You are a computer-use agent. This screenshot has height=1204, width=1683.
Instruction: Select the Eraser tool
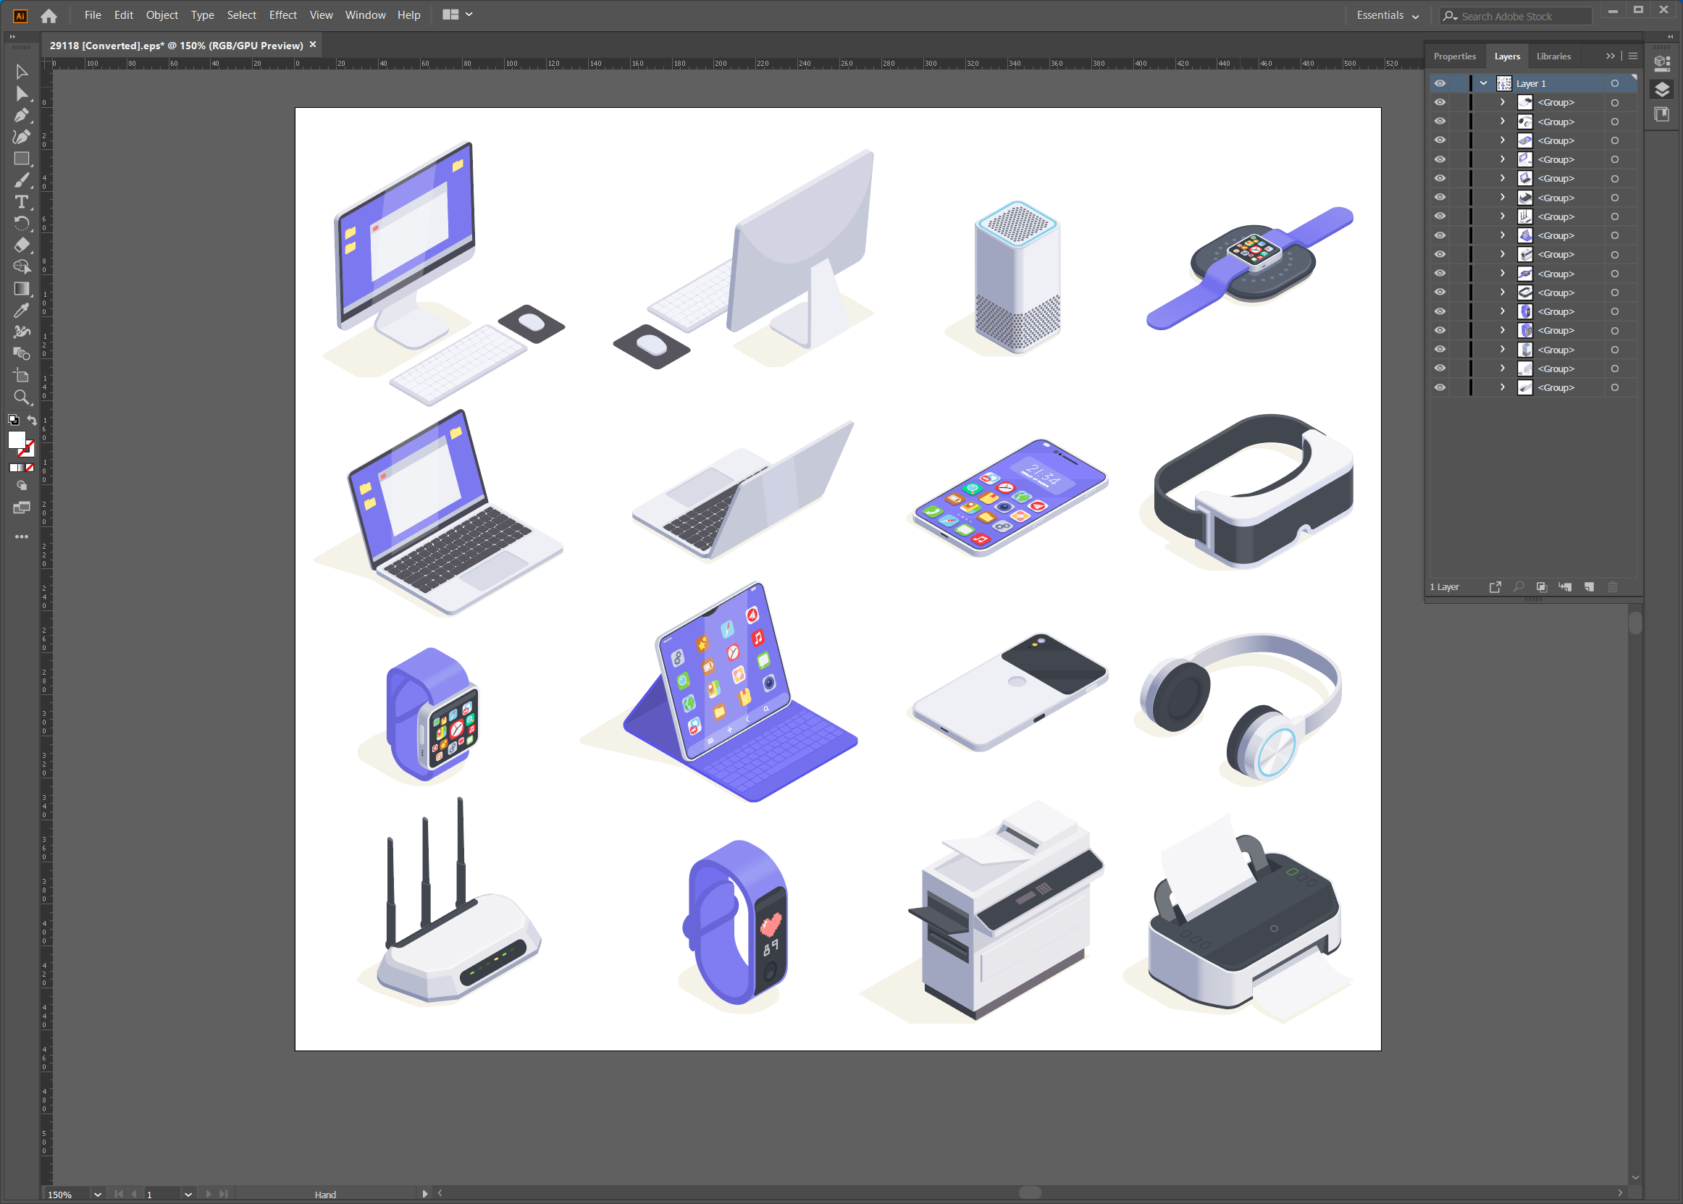21,245
